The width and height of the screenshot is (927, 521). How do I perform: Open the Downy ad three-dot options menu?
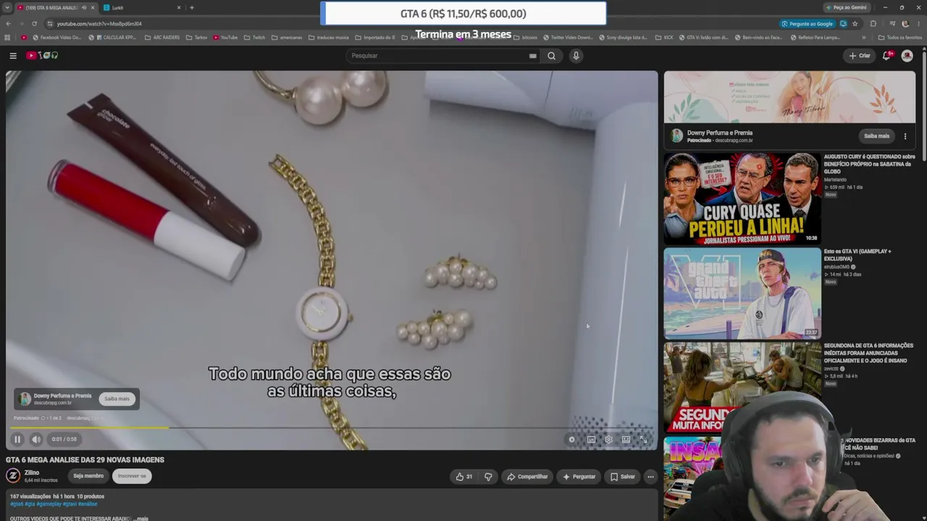click(905, 136)
